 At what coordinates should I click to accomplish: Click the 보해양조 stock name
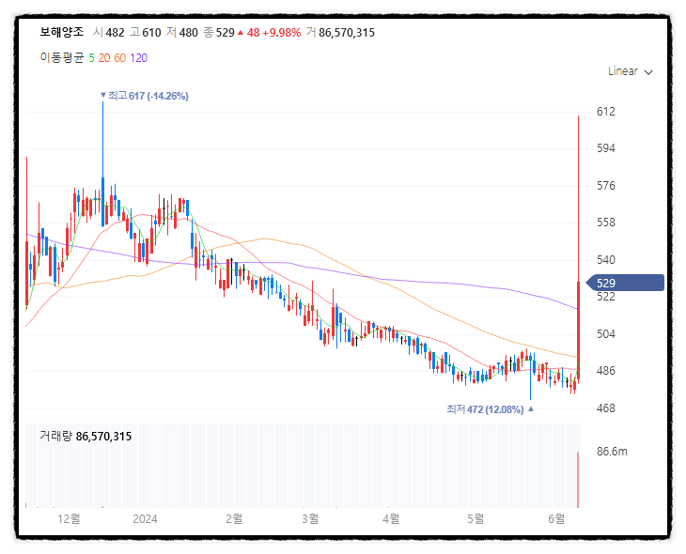pos(61,32)
